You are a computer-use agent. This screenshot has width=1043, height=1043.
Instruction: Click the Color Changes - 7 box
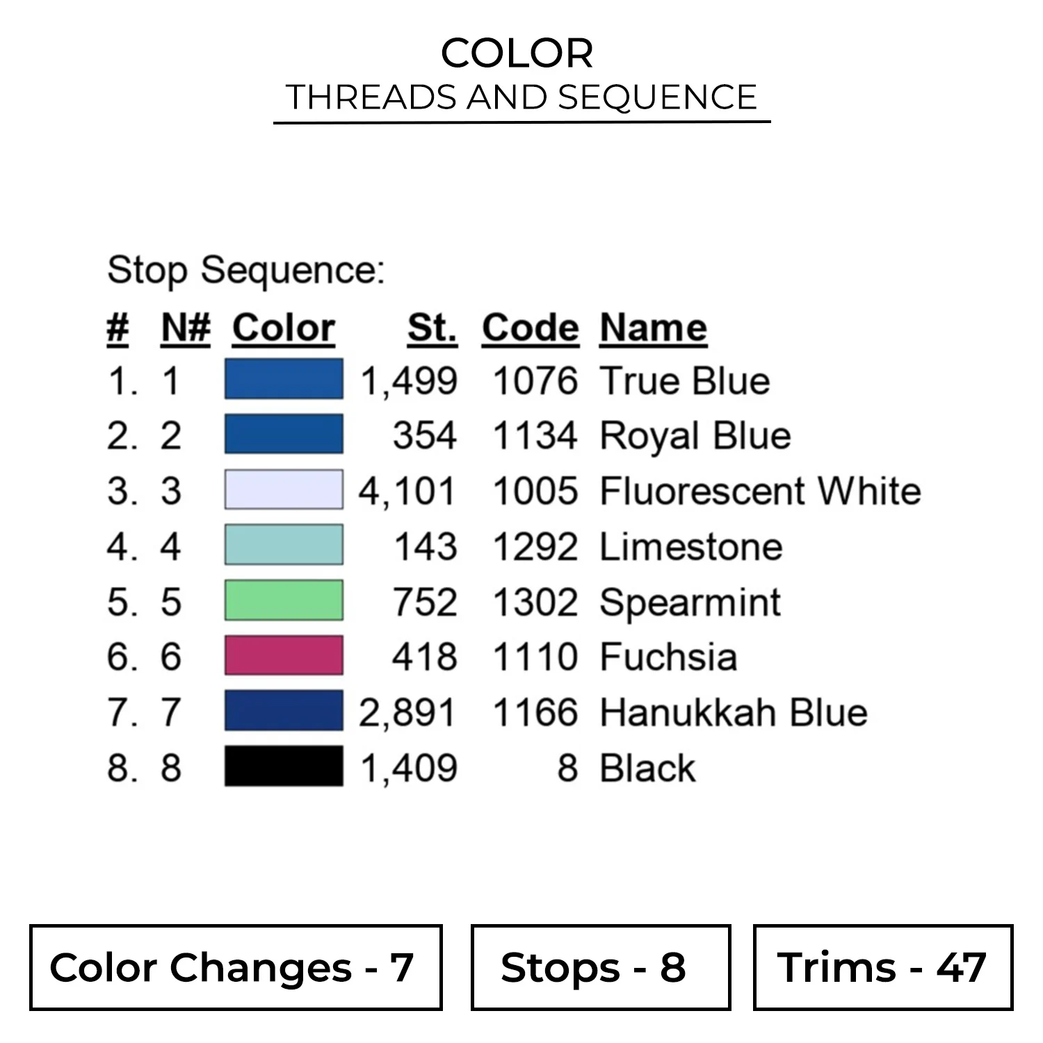pos(236,967)
